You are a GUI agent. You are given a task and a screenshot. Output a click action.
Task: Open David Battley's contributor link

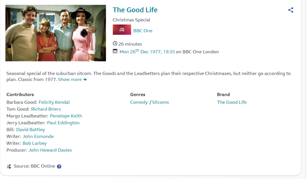pyautogui.click(x=31, y=130)
